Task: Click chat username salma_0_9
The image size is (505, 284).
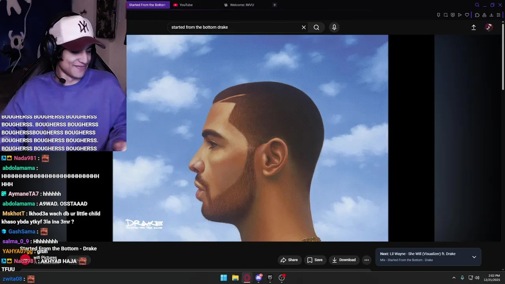Action: (x=16, y=241)
